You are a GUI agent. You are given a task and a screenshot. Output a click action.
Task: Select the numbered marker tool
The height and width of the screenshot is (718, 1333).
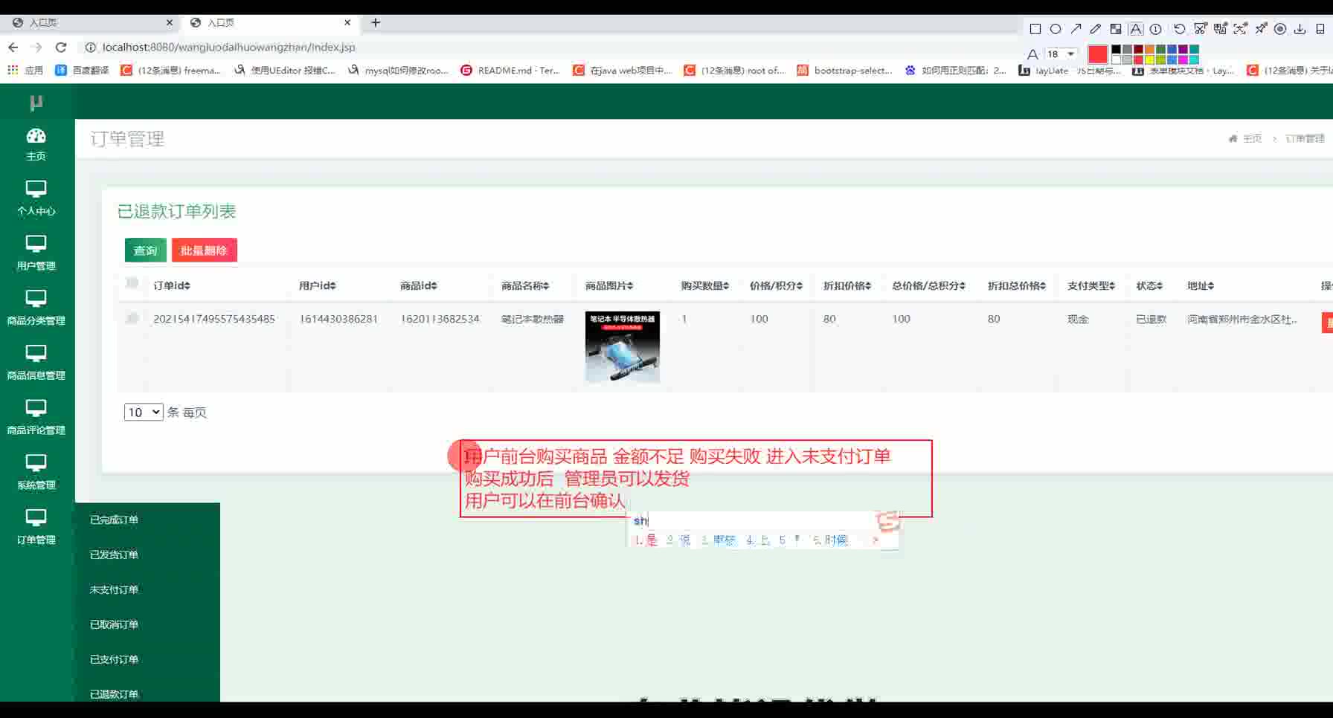[x=1156, y=29]
